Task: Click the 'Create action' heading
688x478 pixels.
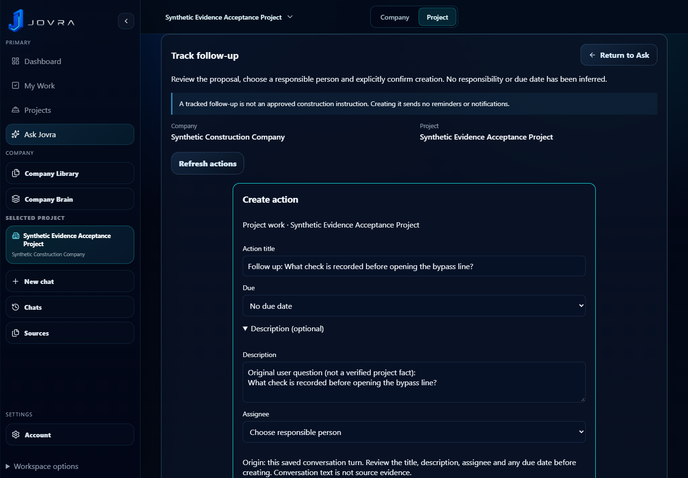Action: click(270, 200)
